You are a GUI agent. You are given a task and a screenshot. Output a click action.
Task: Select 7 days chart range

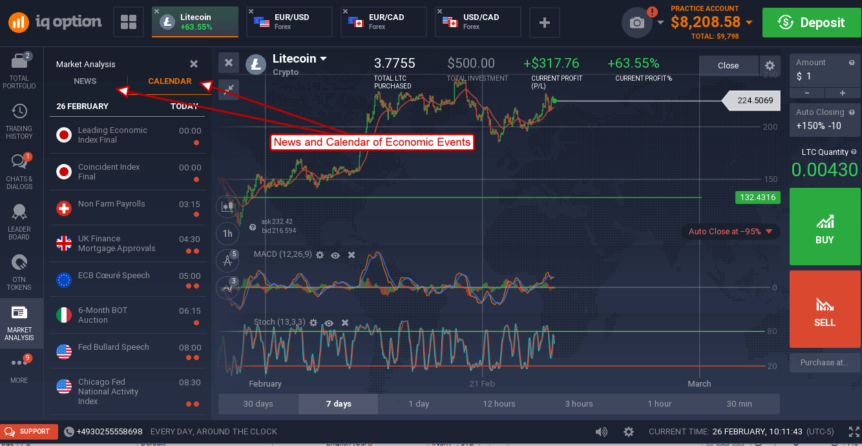point(339,404)
